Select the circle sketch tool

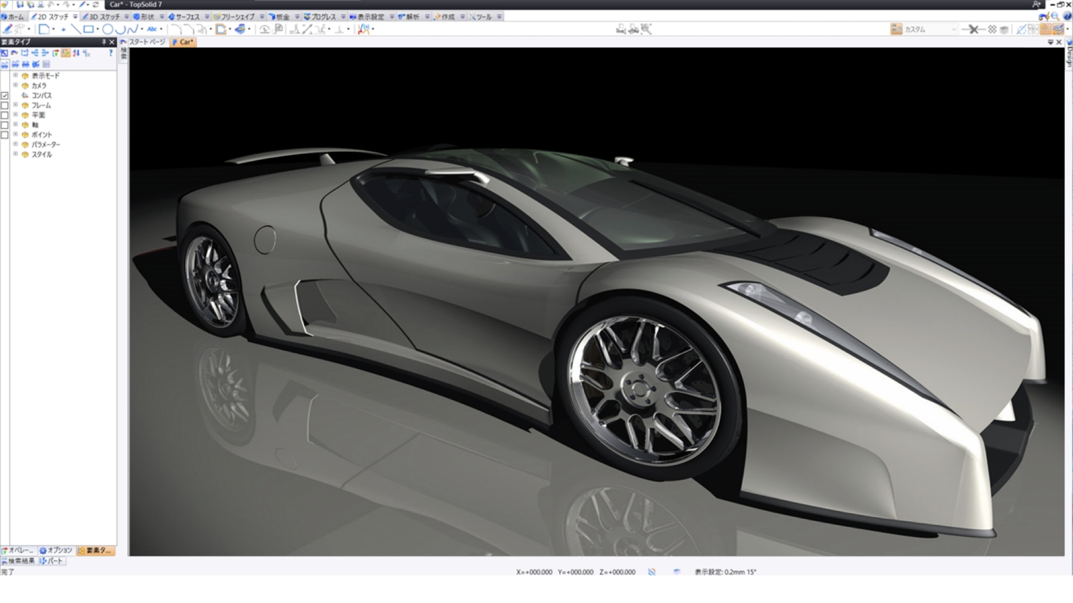click(x=107, y=29)
